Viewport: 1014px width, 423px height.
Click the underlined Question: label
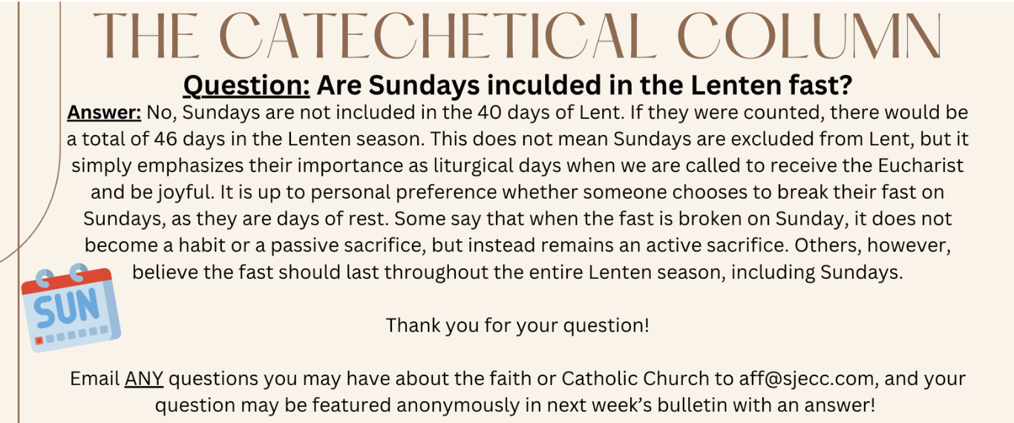click(x=246, y=86)
